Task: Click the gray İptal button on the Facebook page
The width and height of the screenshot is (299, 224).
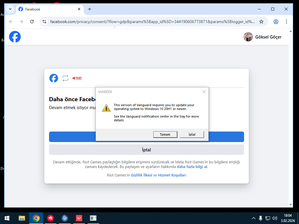Action: pyautogui.click(x=147, y=150)
